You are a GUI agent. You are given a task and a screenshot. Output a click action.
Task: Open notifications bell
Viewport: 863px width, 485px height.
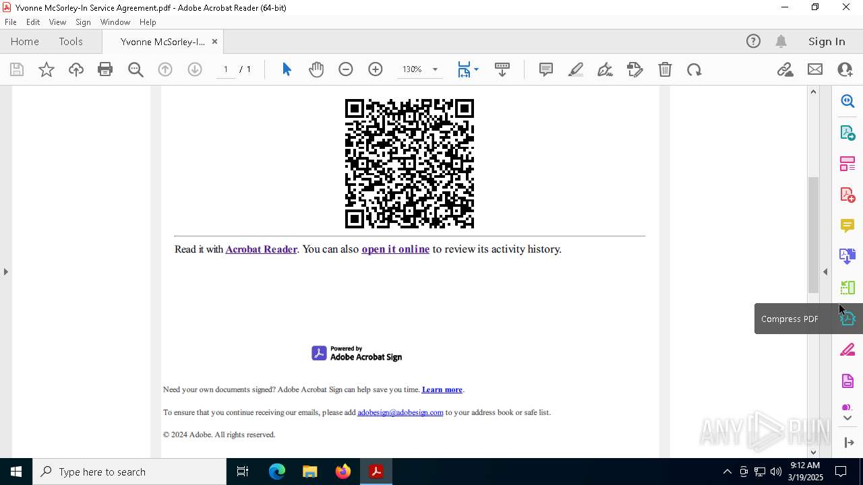pyautogui.click(x=781, y=41)
